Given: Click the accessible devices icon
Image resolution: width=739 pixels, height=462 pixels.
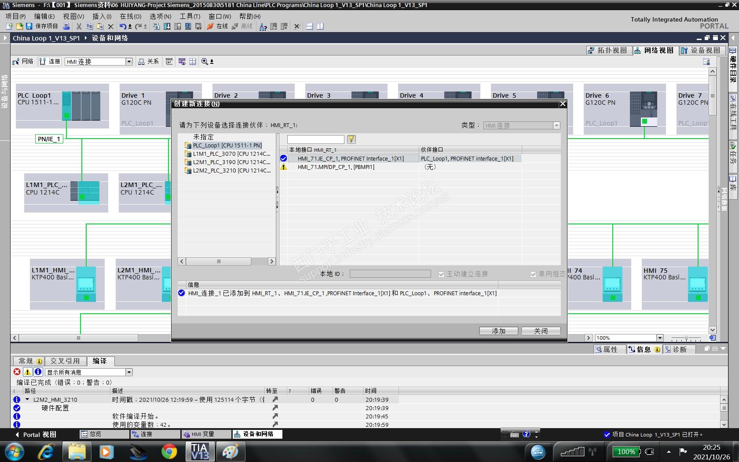Looking at the screenshot, I should [263, 26].
